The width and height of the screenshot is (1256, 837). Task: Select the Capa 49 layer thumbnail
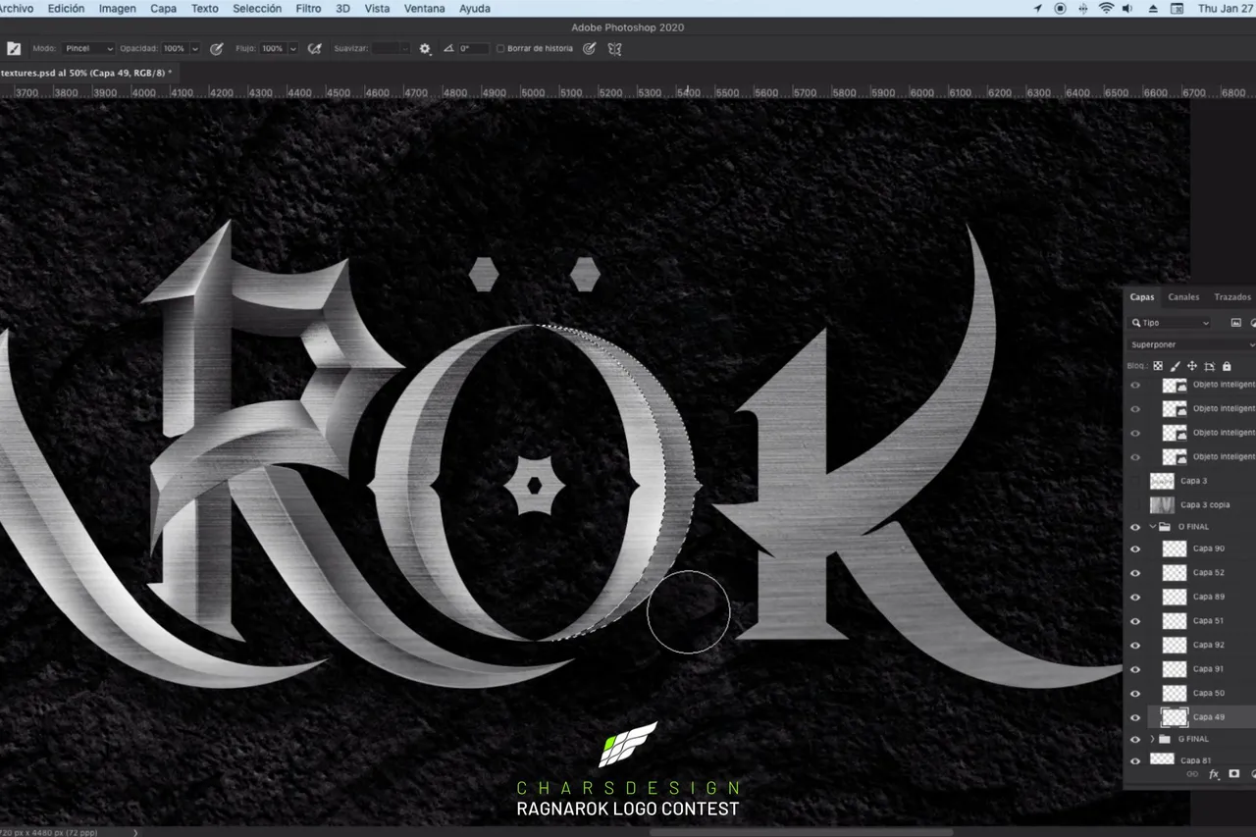[x=1175, y=717]
